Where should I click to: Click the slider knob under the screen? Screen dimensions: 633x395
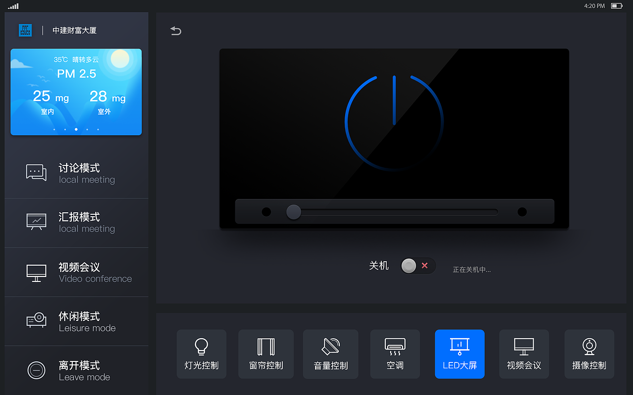tap(294, 212)
